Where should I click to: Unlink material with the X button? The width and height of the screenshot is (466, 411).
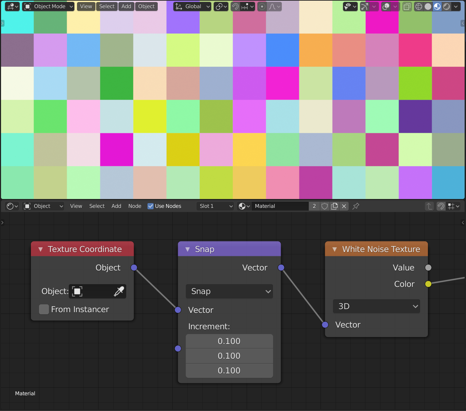tap(344, 206)
